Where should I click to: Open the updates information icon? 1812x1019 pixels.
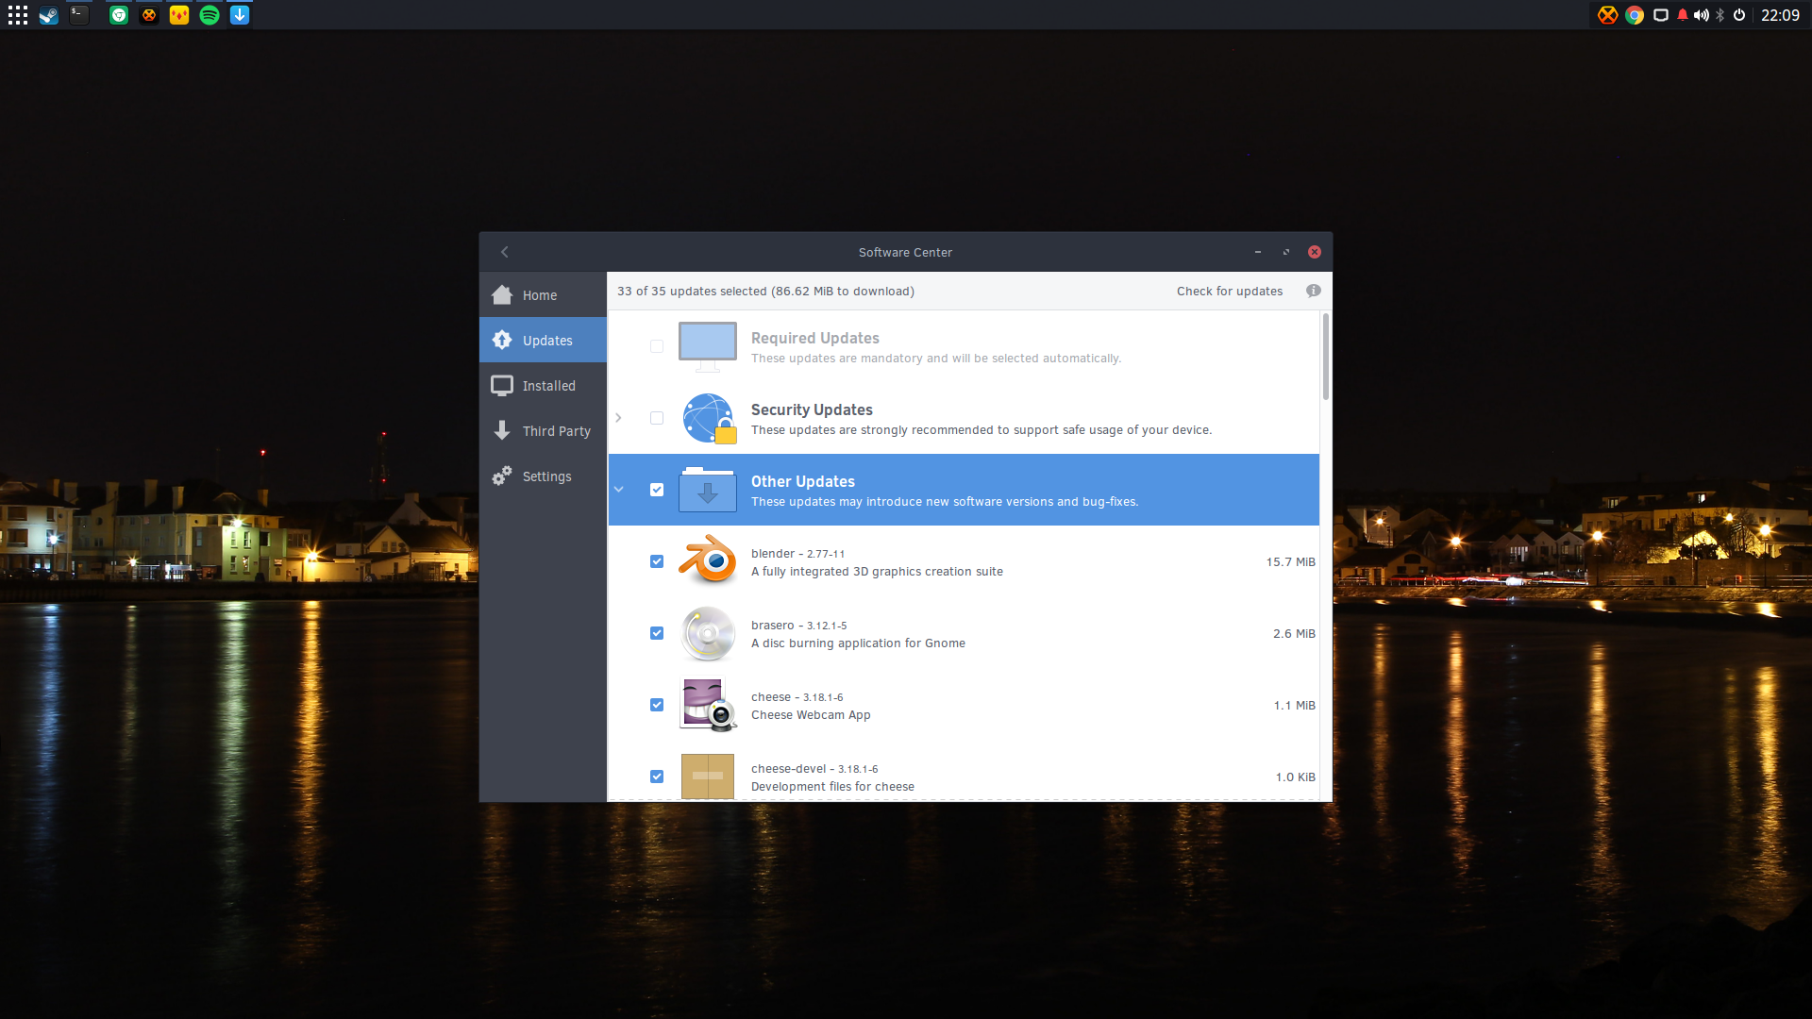click(x=1314, y=291)
